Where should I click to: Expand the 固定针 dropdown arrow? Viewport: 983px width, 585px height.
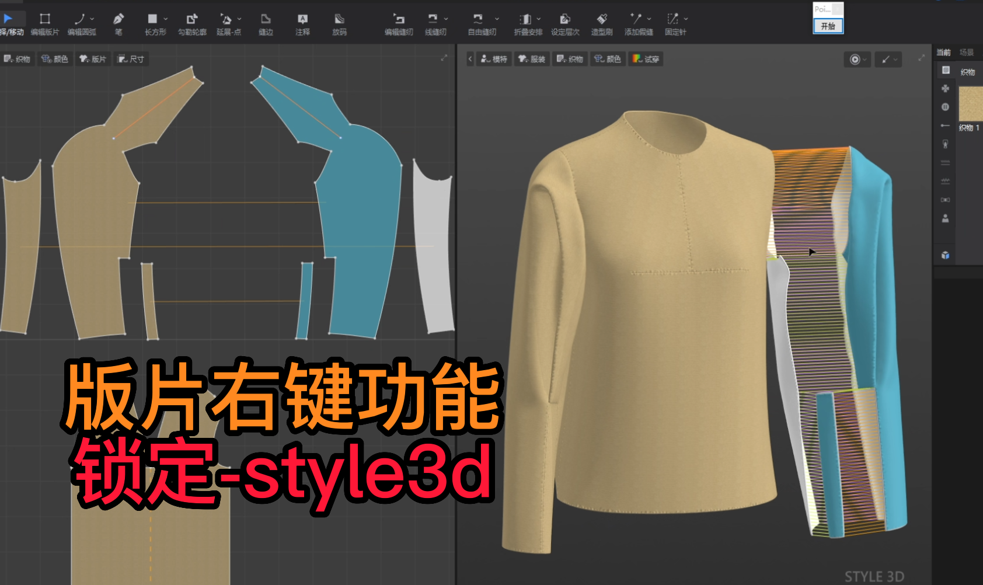click(686, 19)
